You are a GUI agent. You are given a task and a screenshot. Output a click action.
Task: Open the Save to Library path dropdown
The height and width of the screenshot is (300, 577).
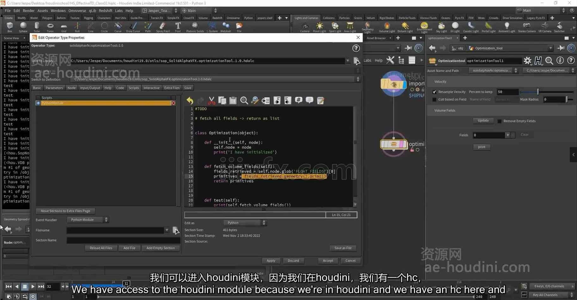(348, 61)
